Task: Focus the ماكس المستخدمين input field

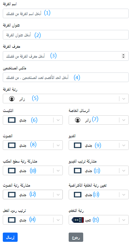Action: [x=66, y=77]
